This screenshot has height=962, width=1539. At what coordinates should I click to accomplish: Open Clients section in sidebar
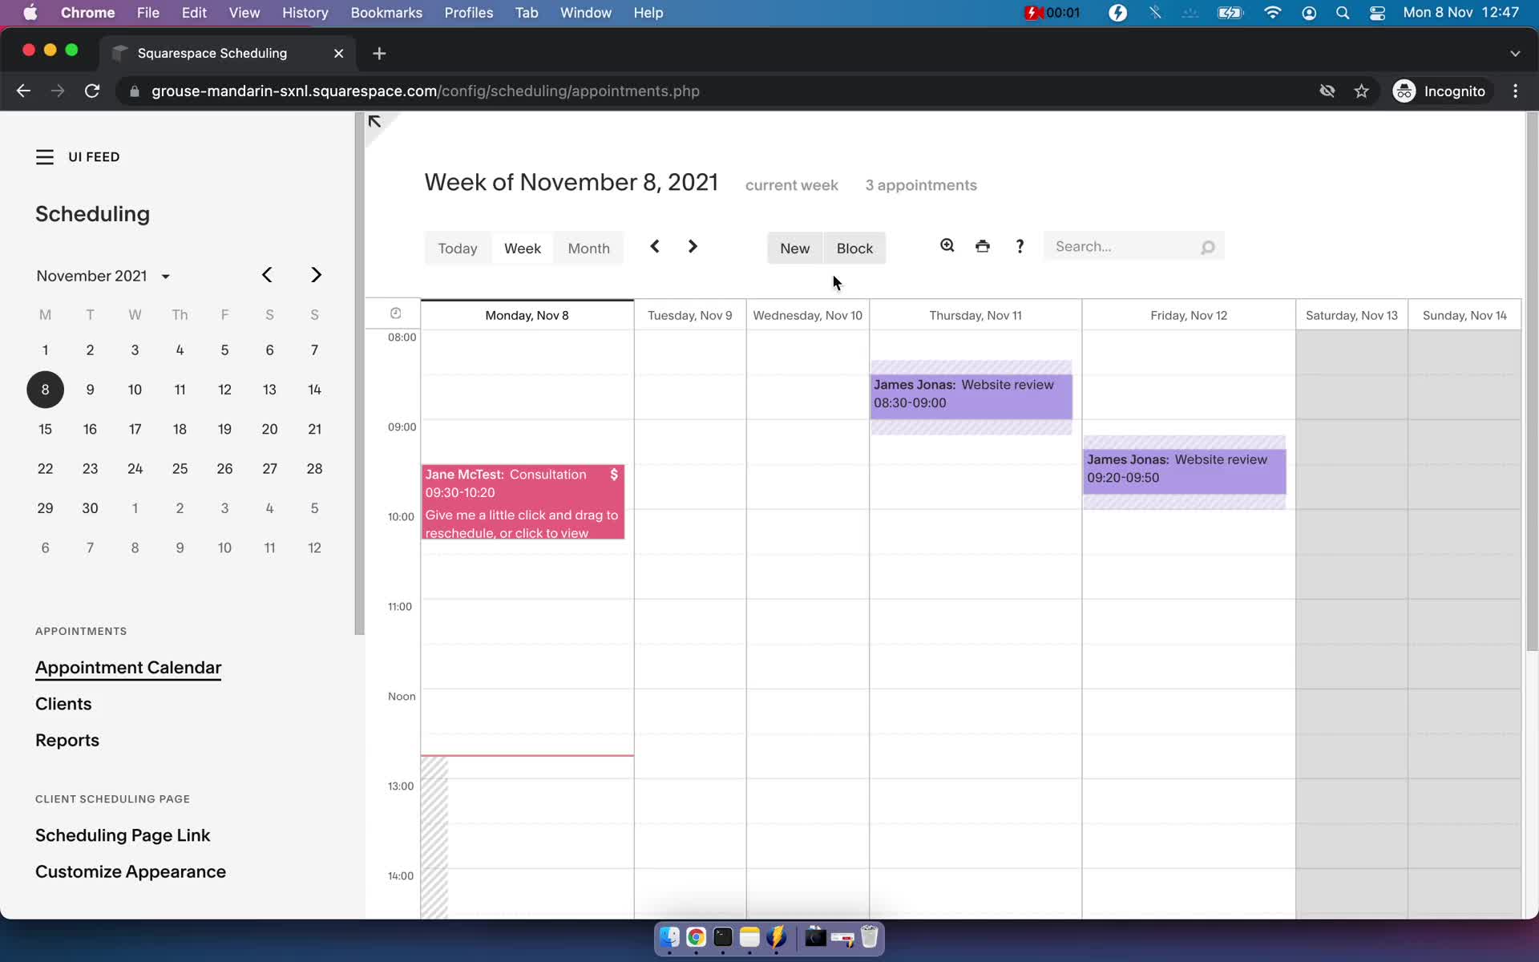coord(63,704)
